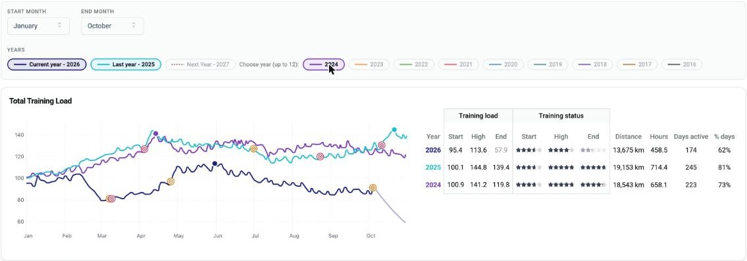Viewport: 747px width, 261px height.
Task: Enable the 2016 year chip
Action: pos(682,64)
